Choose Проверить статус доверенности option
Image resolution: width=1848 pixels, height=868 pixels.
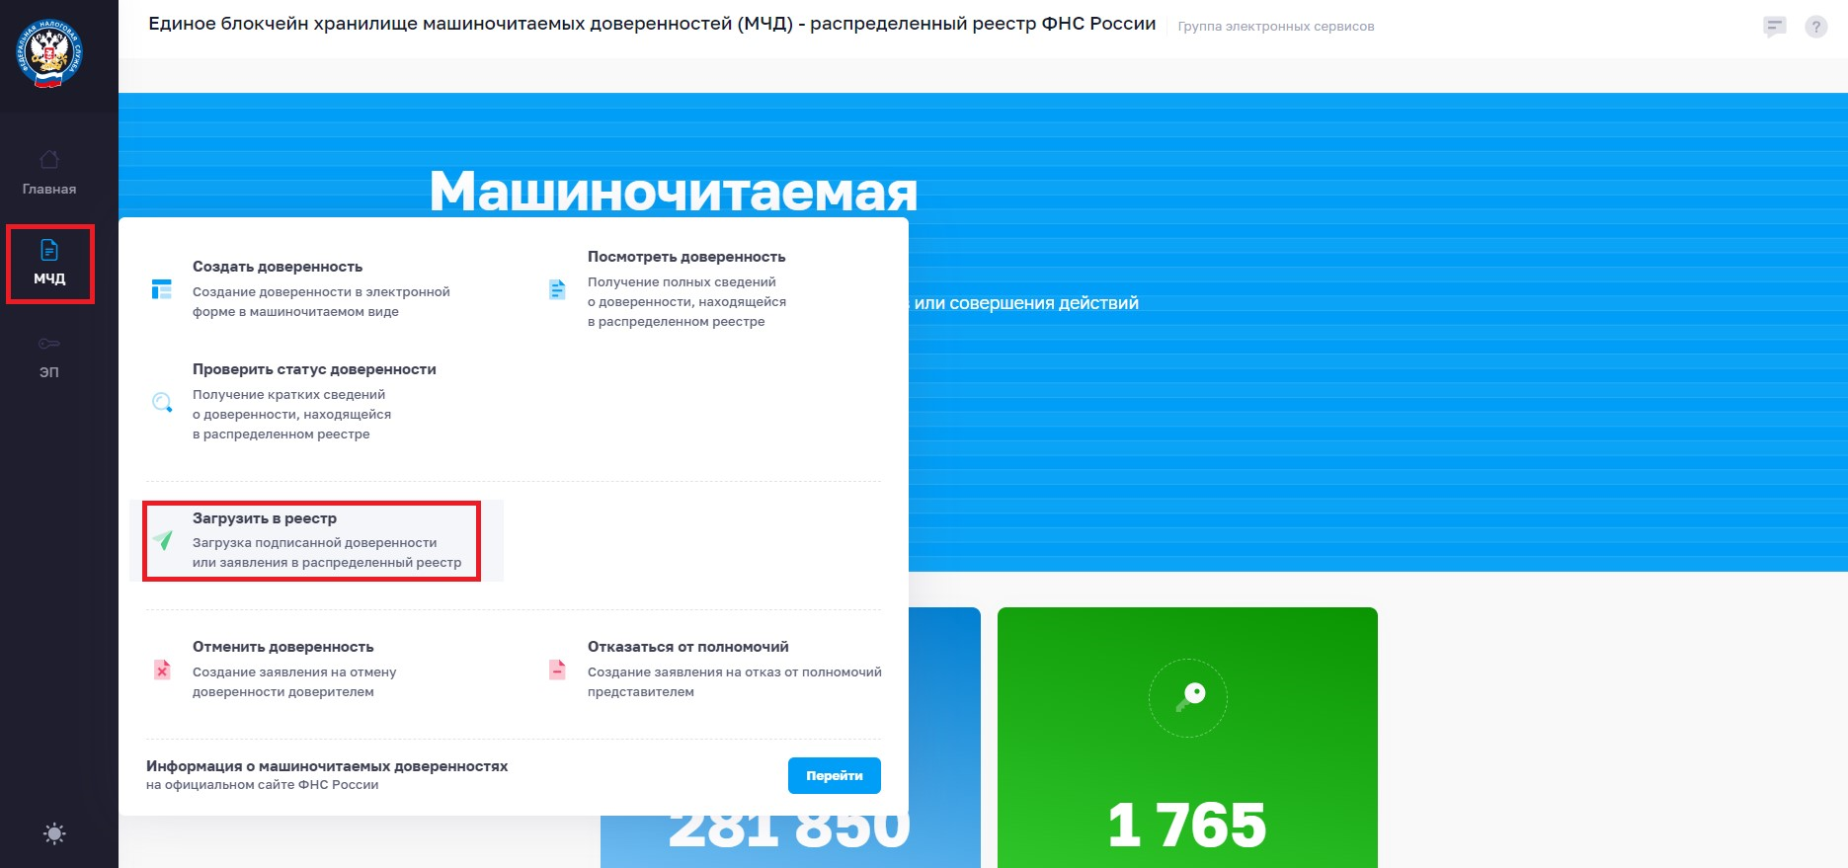click(314, 369)
